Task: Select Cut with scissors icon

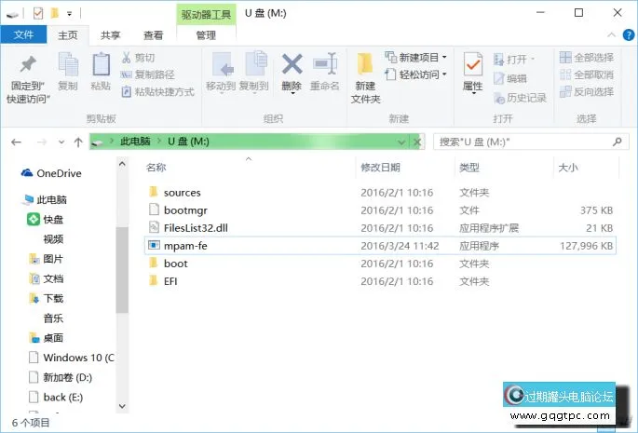Action: (x=139, y=58)
